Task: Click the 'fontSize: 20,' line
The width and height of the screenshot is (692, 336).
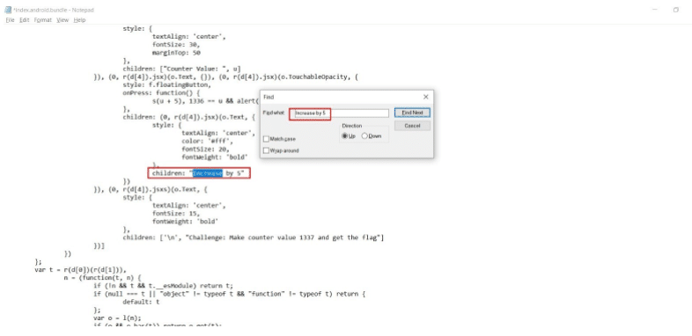Action: 205,149
